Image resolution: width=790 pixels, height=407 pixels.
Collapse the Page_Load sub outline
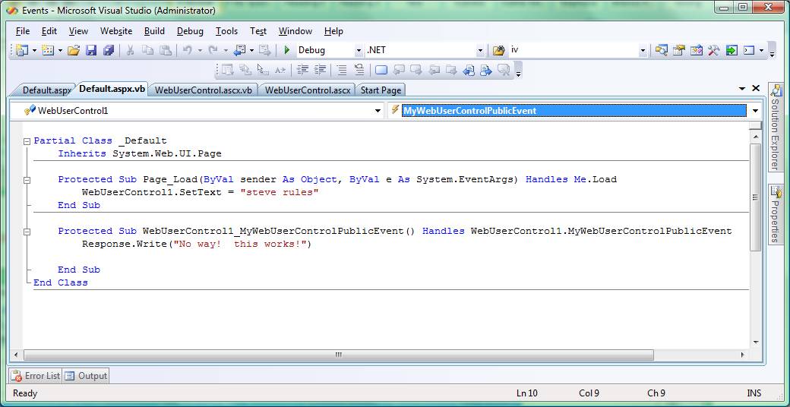click(x=27, y=180)
